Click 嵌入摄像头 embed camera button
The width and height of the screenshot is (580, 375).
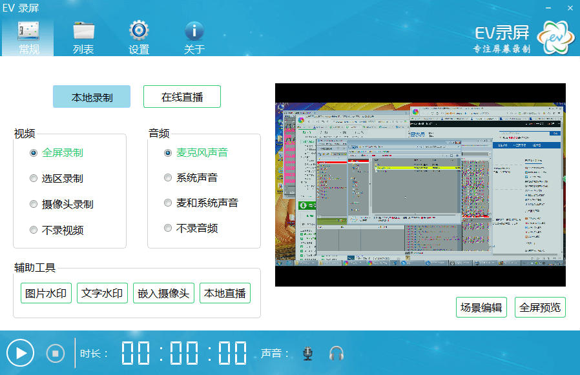[x=163, y=293]
